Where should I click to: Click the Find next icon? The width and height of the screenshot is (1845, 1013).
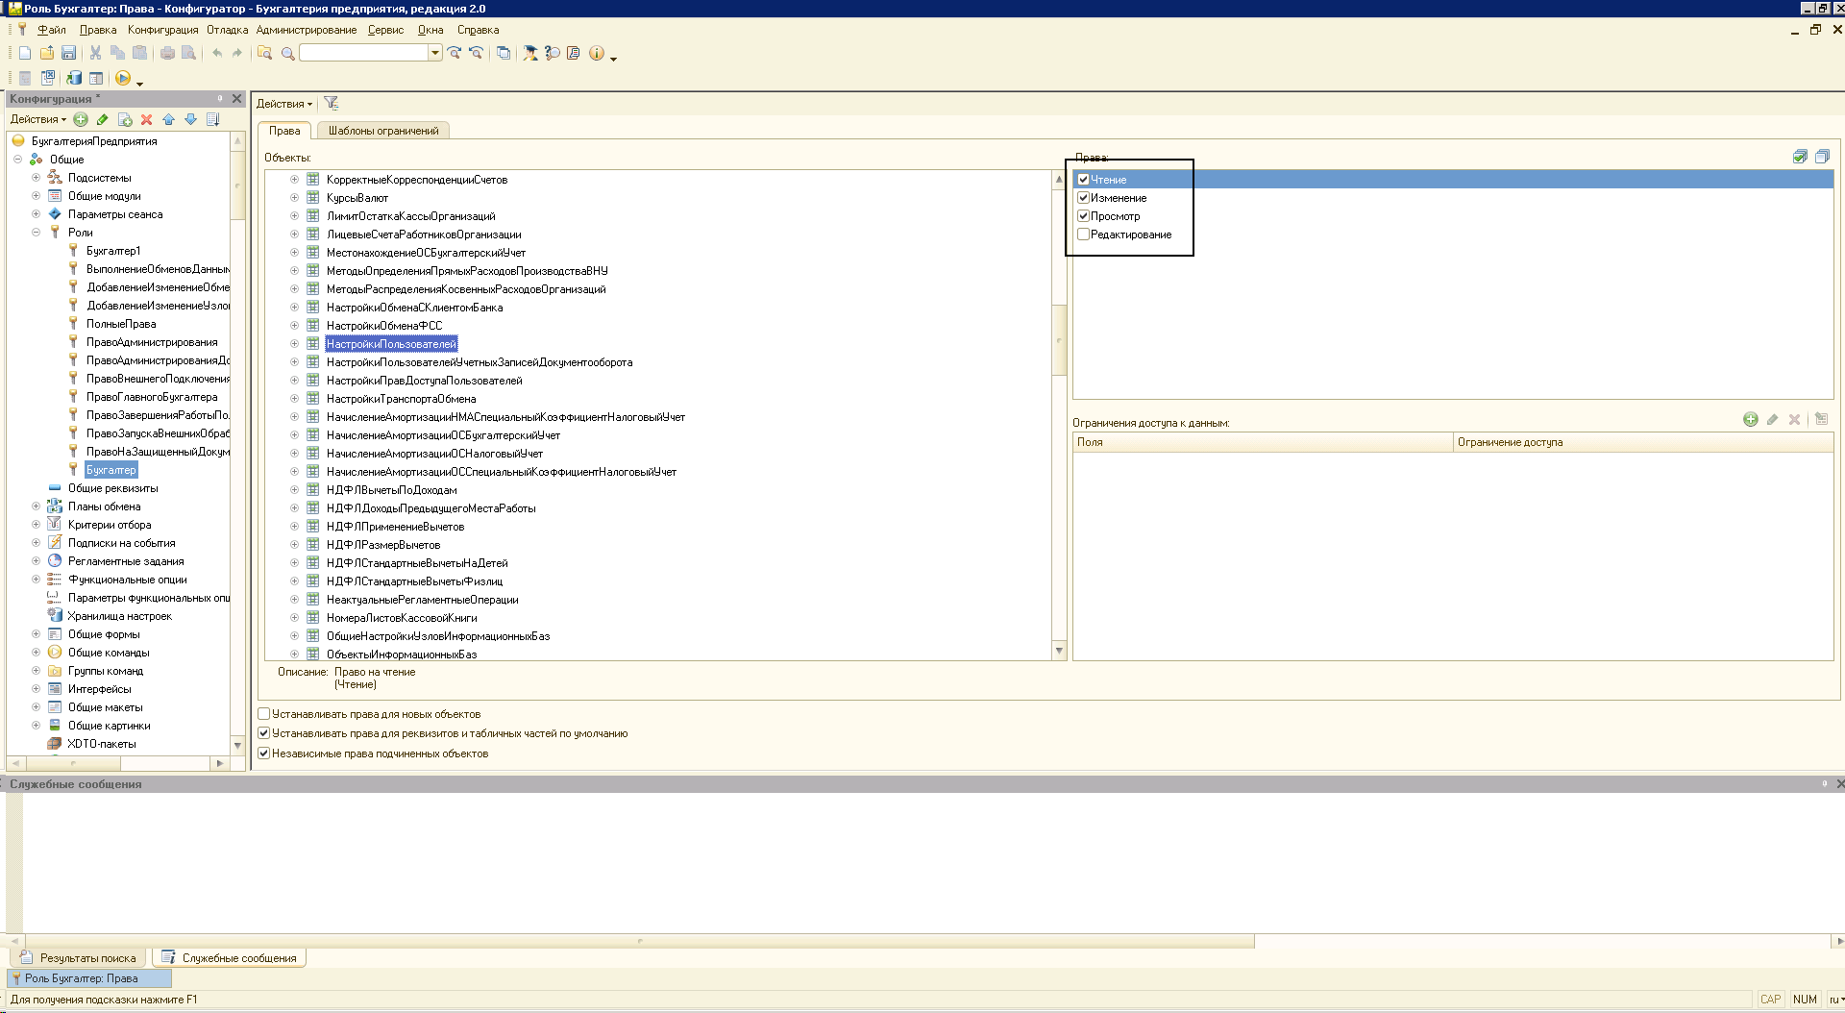point(455,54)
